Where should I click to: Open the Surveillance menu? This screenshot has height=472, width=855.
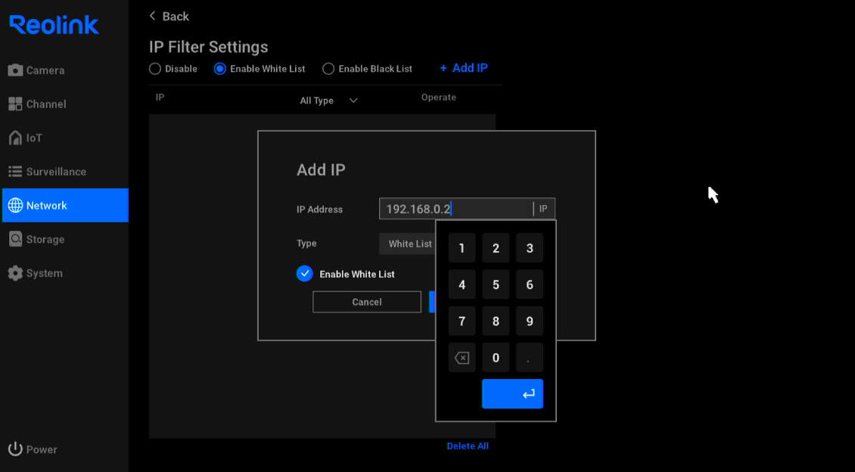(64, 172)
